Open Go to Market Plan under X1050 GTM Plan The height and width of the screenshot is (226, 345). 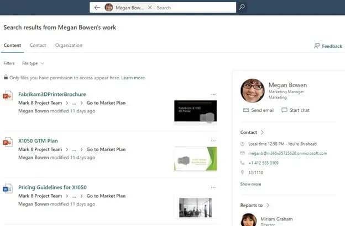106,149
